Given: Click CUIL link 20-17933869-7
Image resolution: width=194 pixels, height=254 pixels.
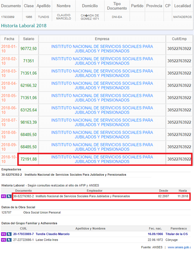Looking at the screenshot, I should [23, 234].
